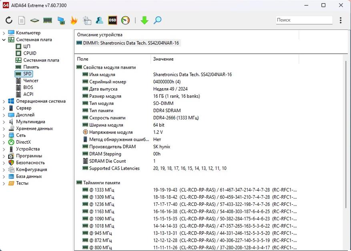Open the Конфигурация category
Image resolution: width=351 pixels, height=251 pixels.
coord(28,169)
